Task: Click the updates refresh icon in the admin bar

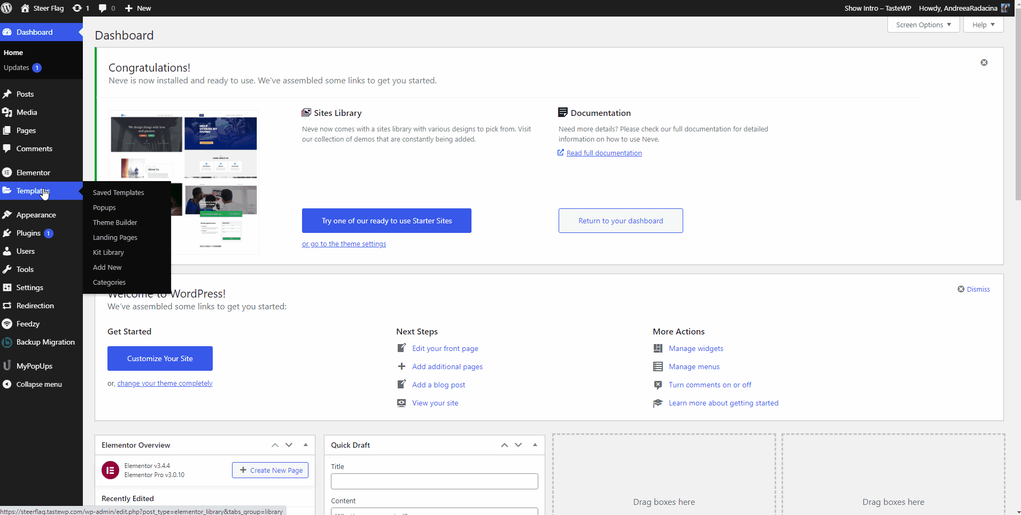Action: [x=76, y=8]
